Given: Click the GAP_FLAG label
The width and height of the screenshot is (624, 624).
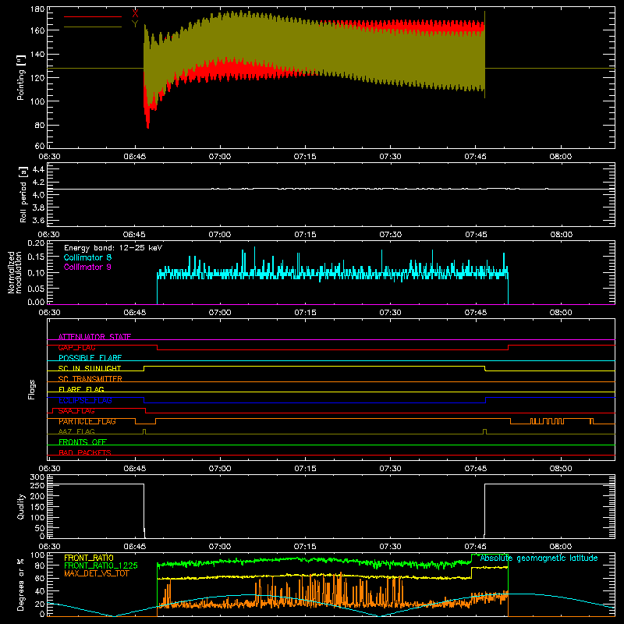Looking at the screenshot, I should [76, 347].
